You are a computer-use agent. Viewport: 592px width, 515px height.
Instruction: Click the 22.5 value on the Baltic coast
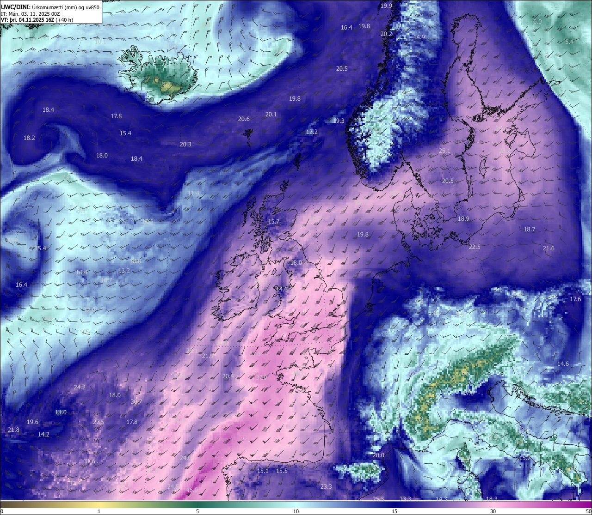pyautogui.click(x=475, y=247)
